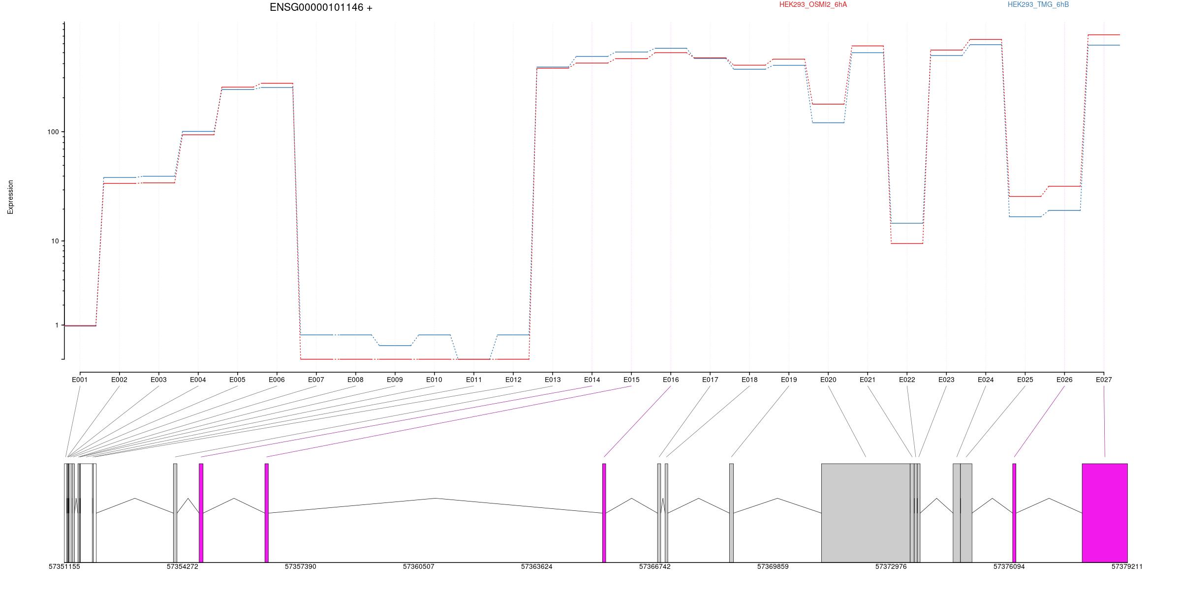Image resolution: width=1181 pixels, height=590 pixels.
Task: Click genomic coordinate 57372976
Action: [891, 567]
